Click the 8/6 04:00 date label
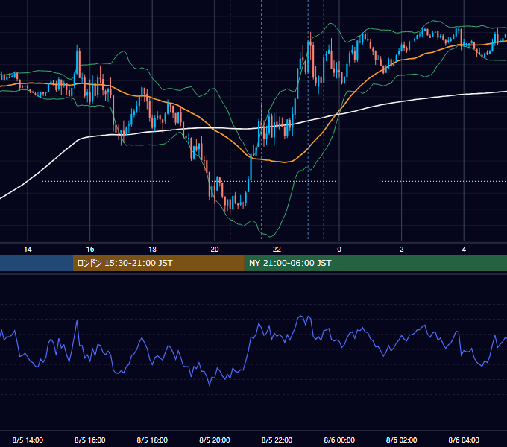The width and height of the screenshot is (507, 447). point(464,440)
